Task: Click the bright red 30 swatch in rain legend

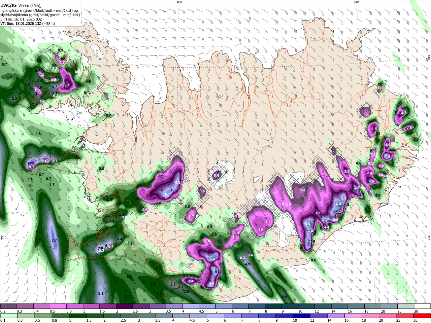Action: 422,316
